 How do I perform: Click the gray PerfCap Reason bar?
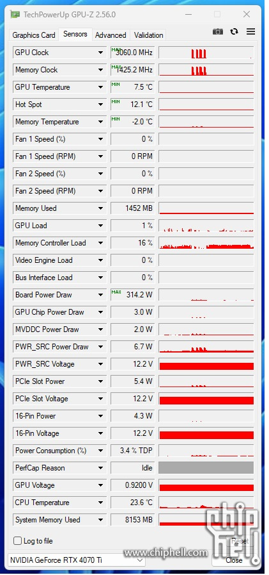point(206,468)
